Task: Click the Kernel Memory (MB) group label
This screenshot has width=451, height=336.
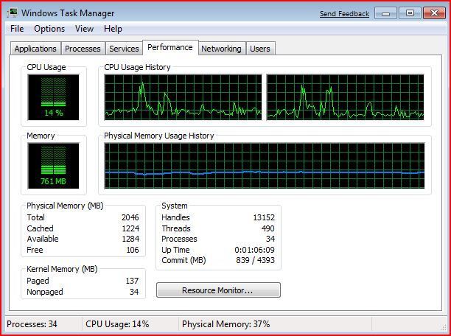Action: 62,269
